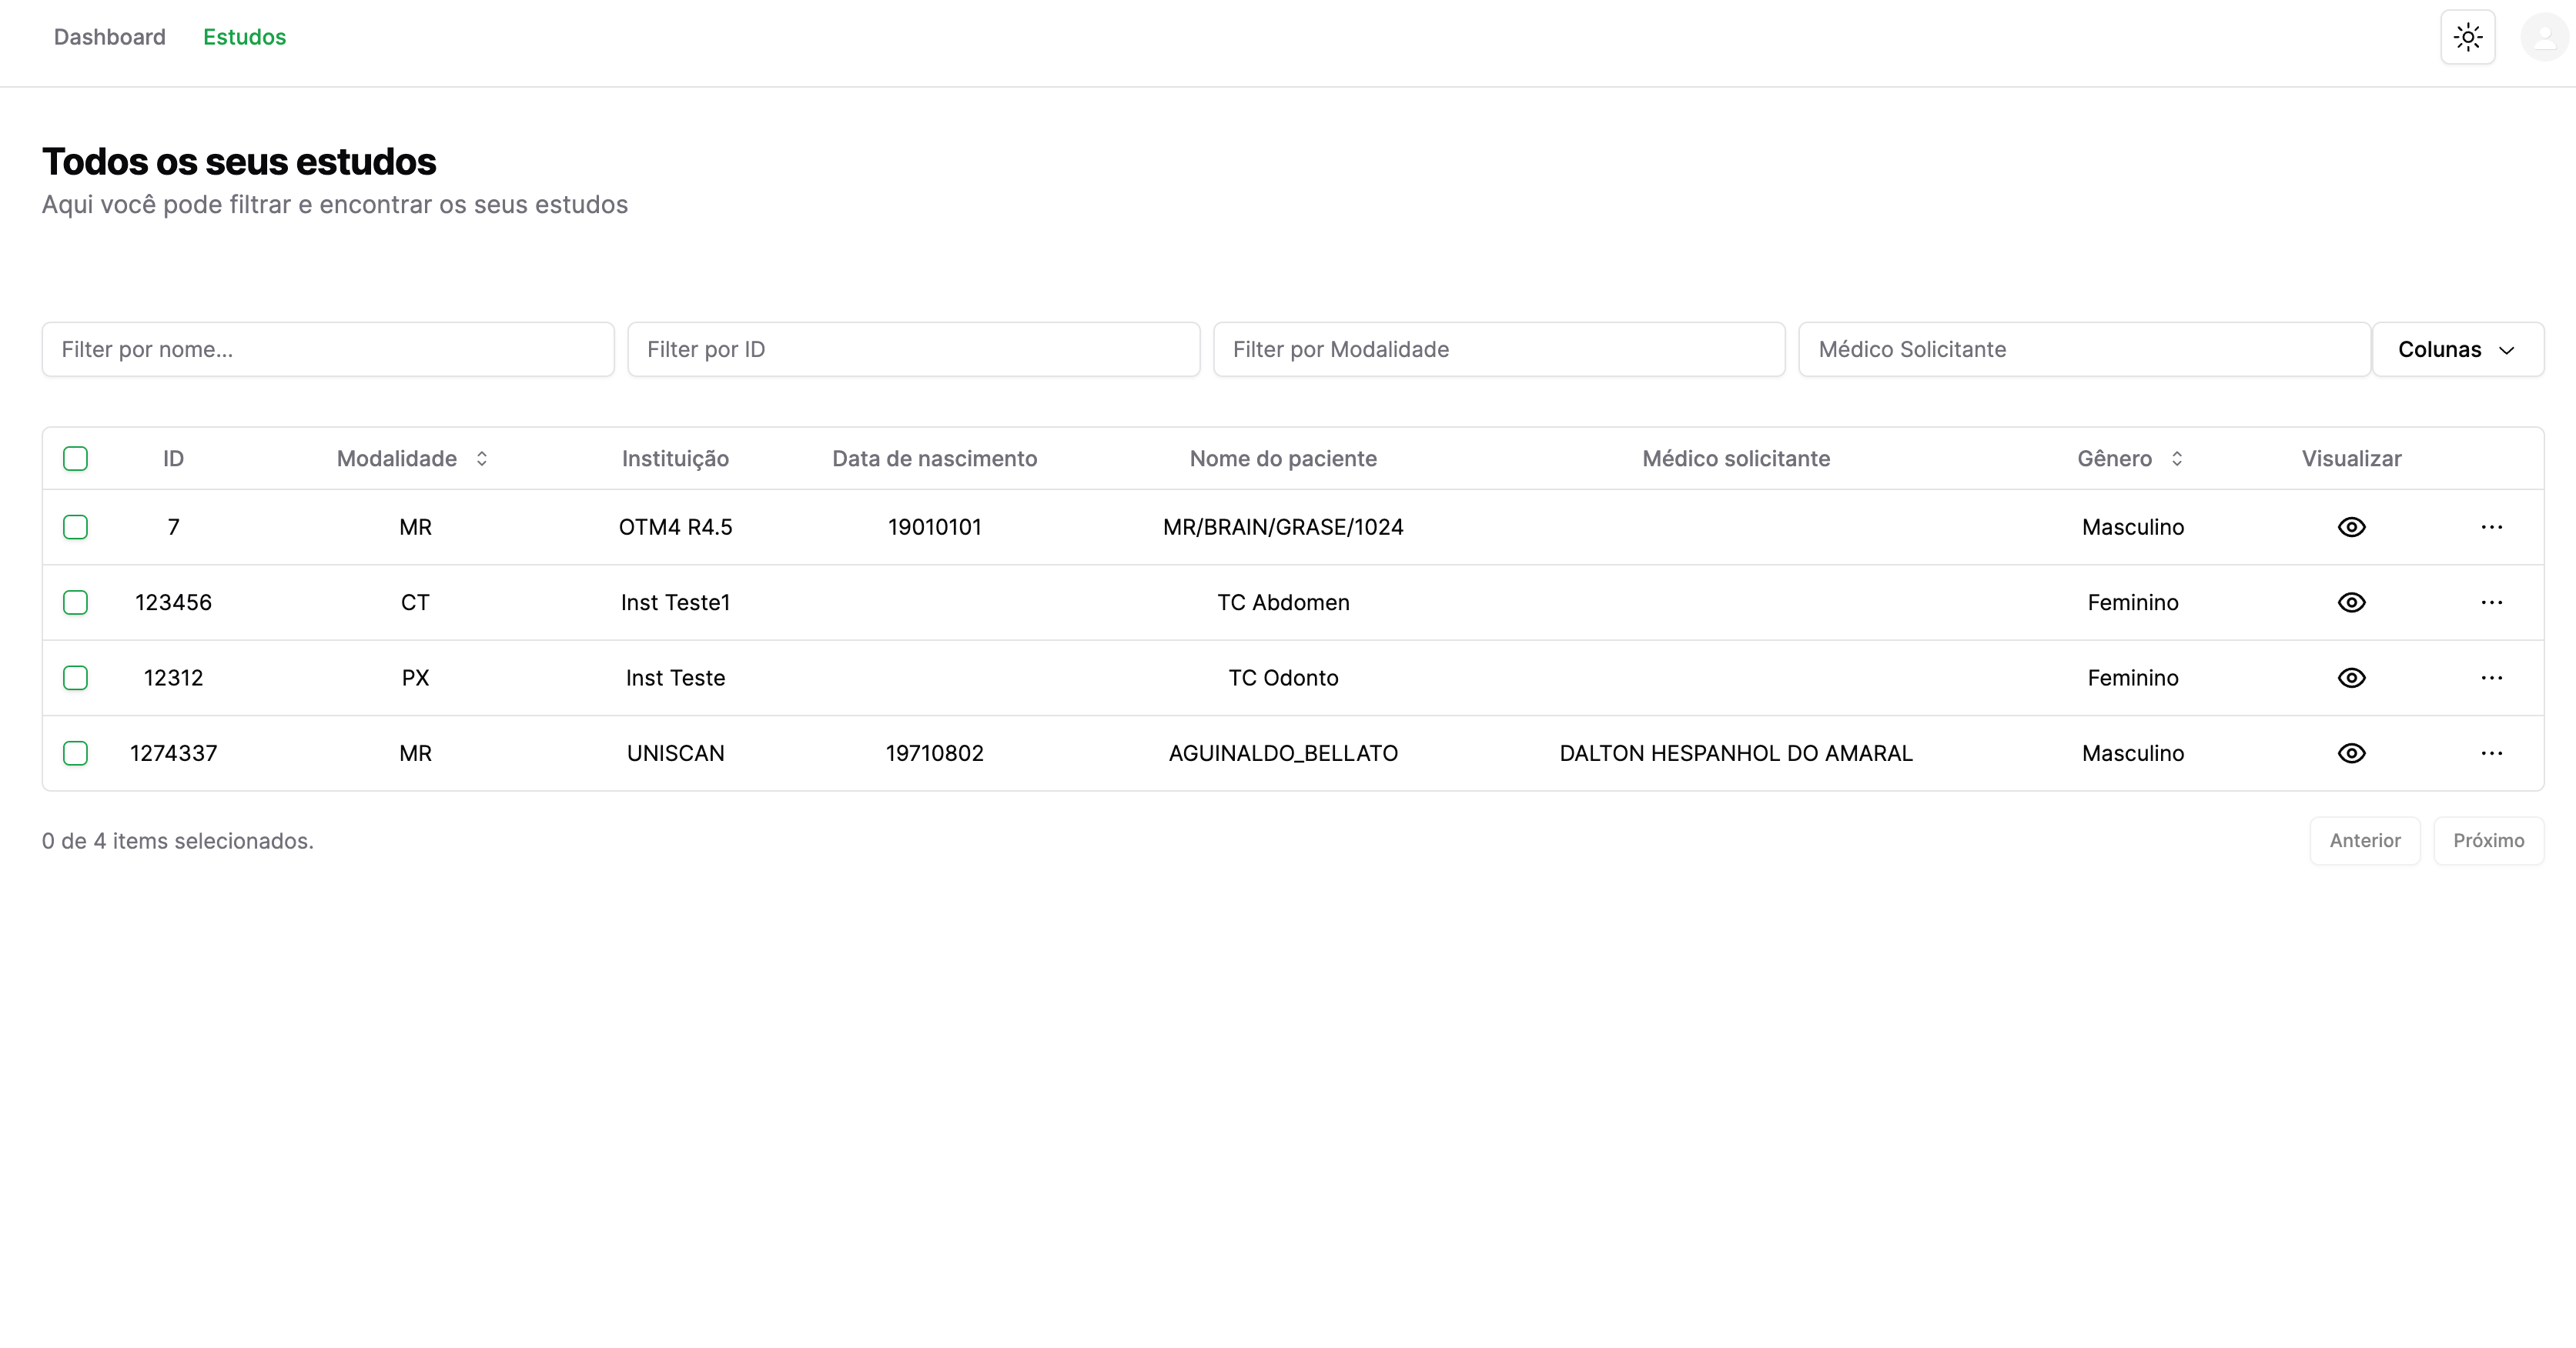Expand the Colunas dropdown
Image resolution: width=2576 pixels, height=1348 pixels.
tap(2457, 350)
